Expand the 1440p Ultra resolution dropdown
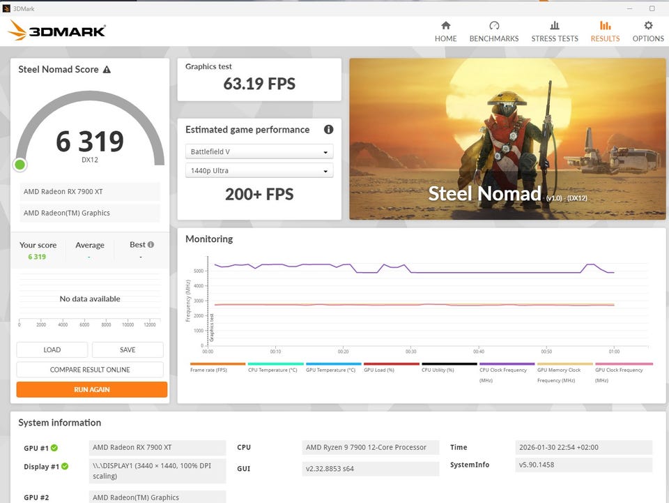Screen dimensions: 669x503 tap(259, 171)
